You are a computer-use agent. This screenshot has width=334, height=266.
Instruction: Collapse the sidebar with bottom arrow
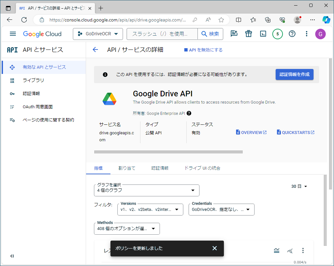[x=12, y=256]
